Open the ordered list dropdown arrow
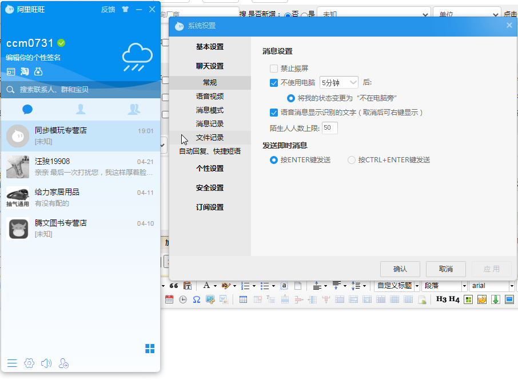Viewport: 518px width, 380px height. 254,286
